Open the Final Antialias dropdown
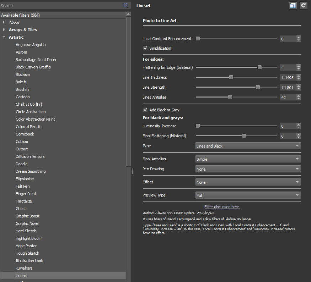 248,159
